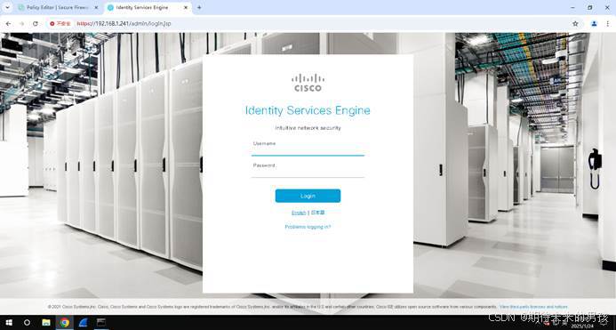Open the Chrome three-dot menu
616x330 pixels.
tap(608, 24)
